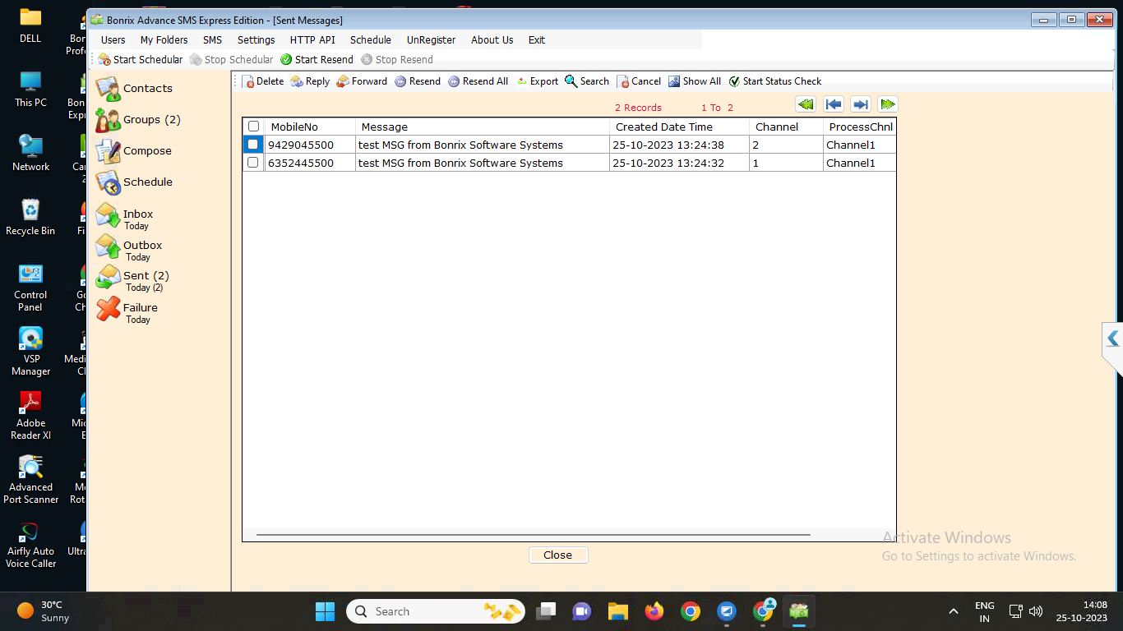Click the table's horizontal scrollbar
This screenshot has height=631, width=1123.
(x=534, y=535)
